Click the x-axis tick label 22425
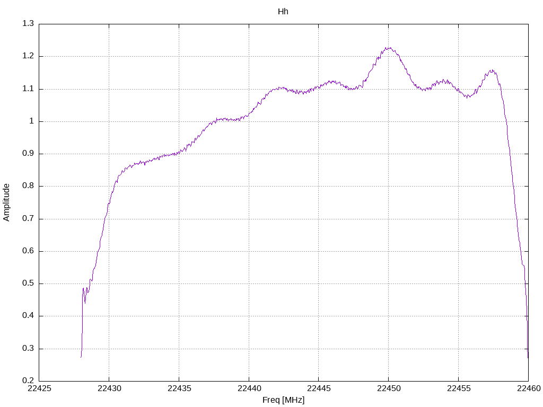The height and width of the screenshot is (407, 543). tap(39, 388)
